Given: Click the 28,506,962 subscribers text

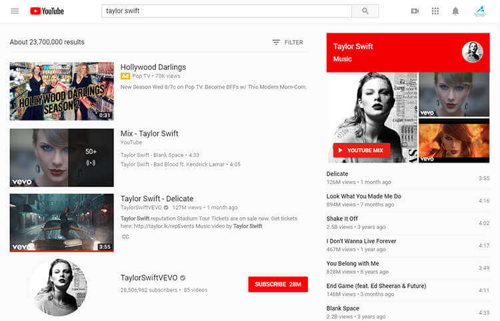Looking at the screenshot, I should click(x=149, y=290).
